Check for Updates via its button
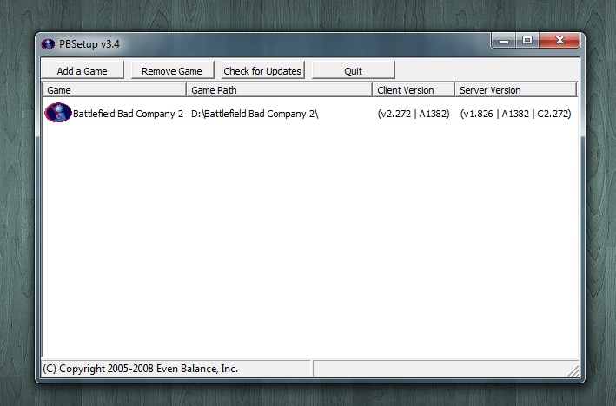Viewport: 616px width, 406px height. point(262,70)
